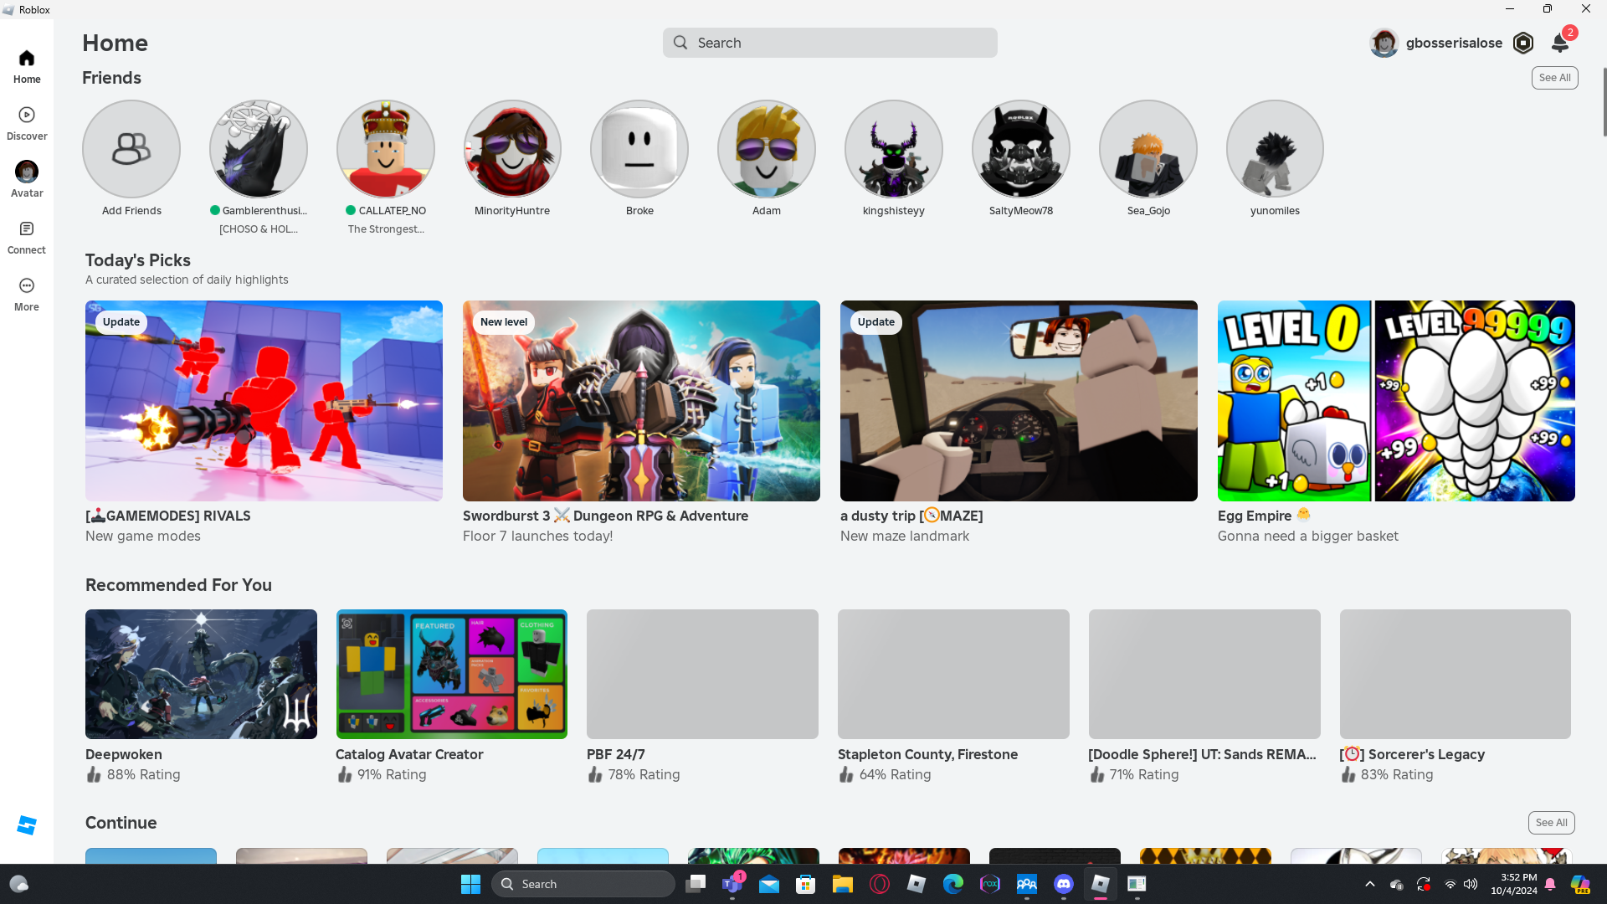This screenshot has width=1607, height=904.
Task: Open Microsoft Store from taskbar
Action: 806,884
